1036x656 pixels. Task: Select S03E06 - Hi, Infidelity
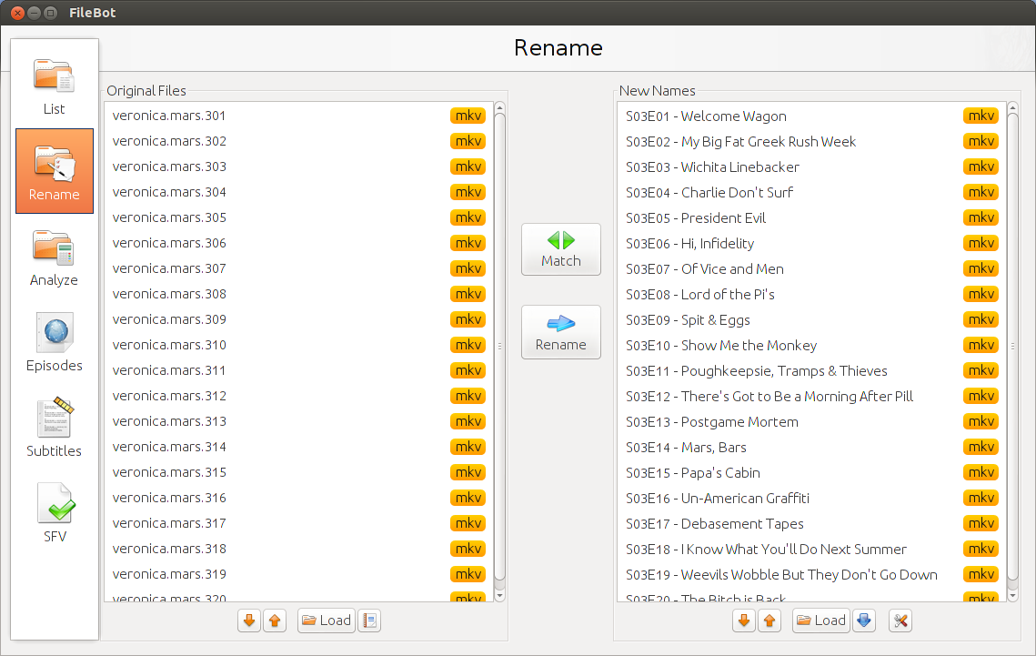811,243
